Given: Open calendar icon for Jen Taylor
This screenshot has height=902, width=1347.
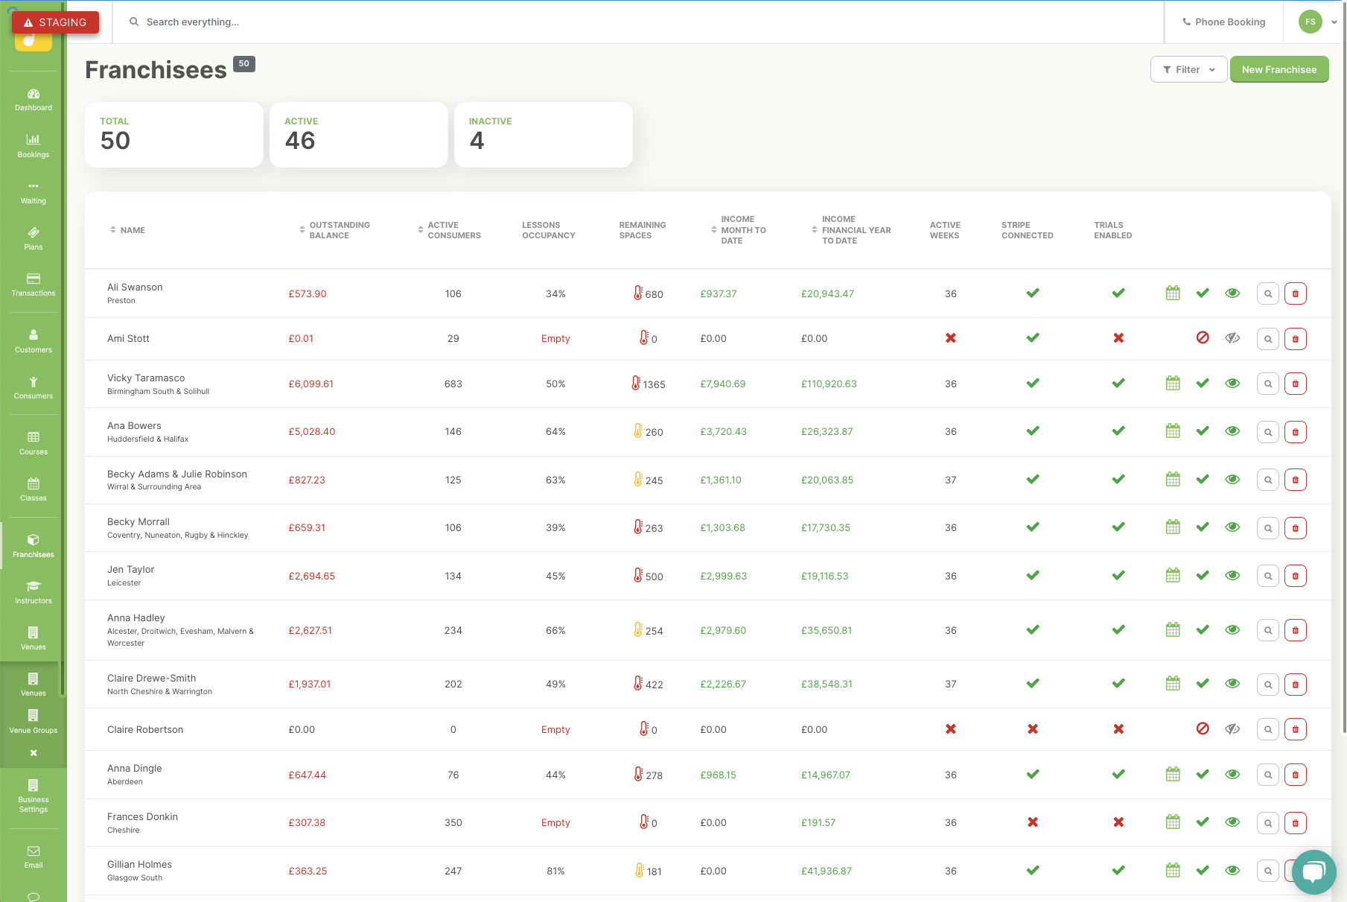Looking at the screenshot, I should click(x=1173, y=576).
